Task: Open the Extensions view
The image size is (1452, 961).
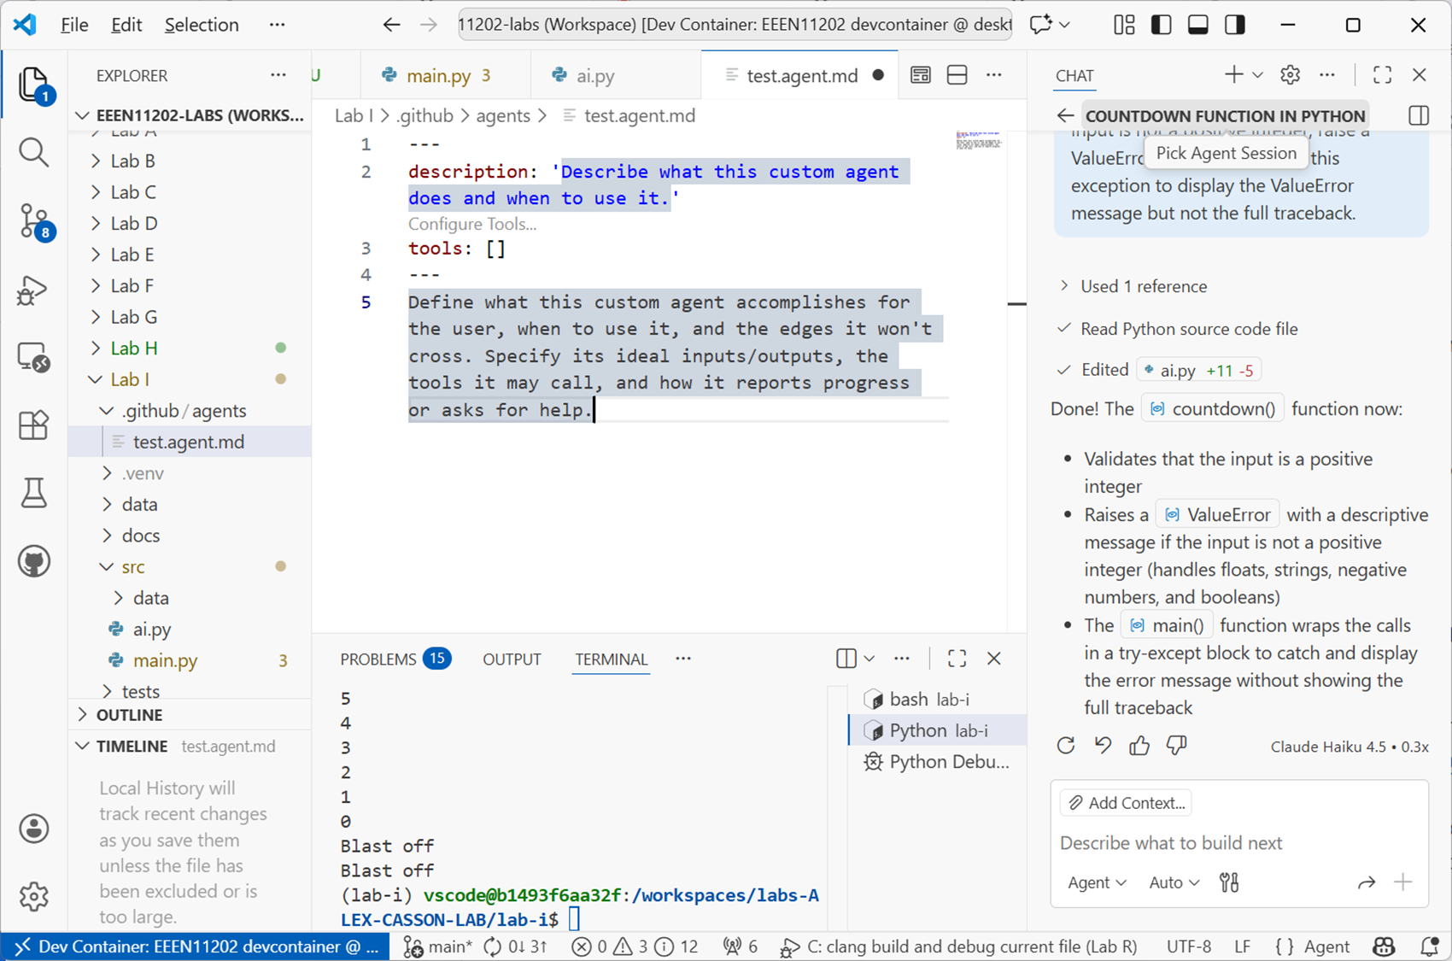Action: click(33, 425)
